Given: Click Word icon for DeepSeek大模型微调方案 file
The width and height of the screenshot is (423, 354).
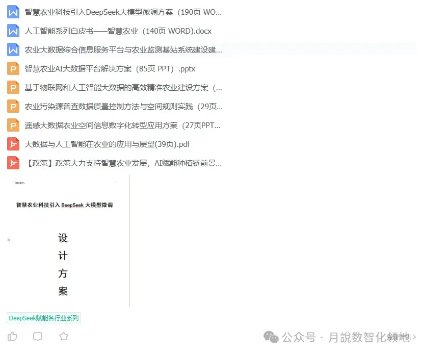Looking at the screenshot, I should point(13,12).
